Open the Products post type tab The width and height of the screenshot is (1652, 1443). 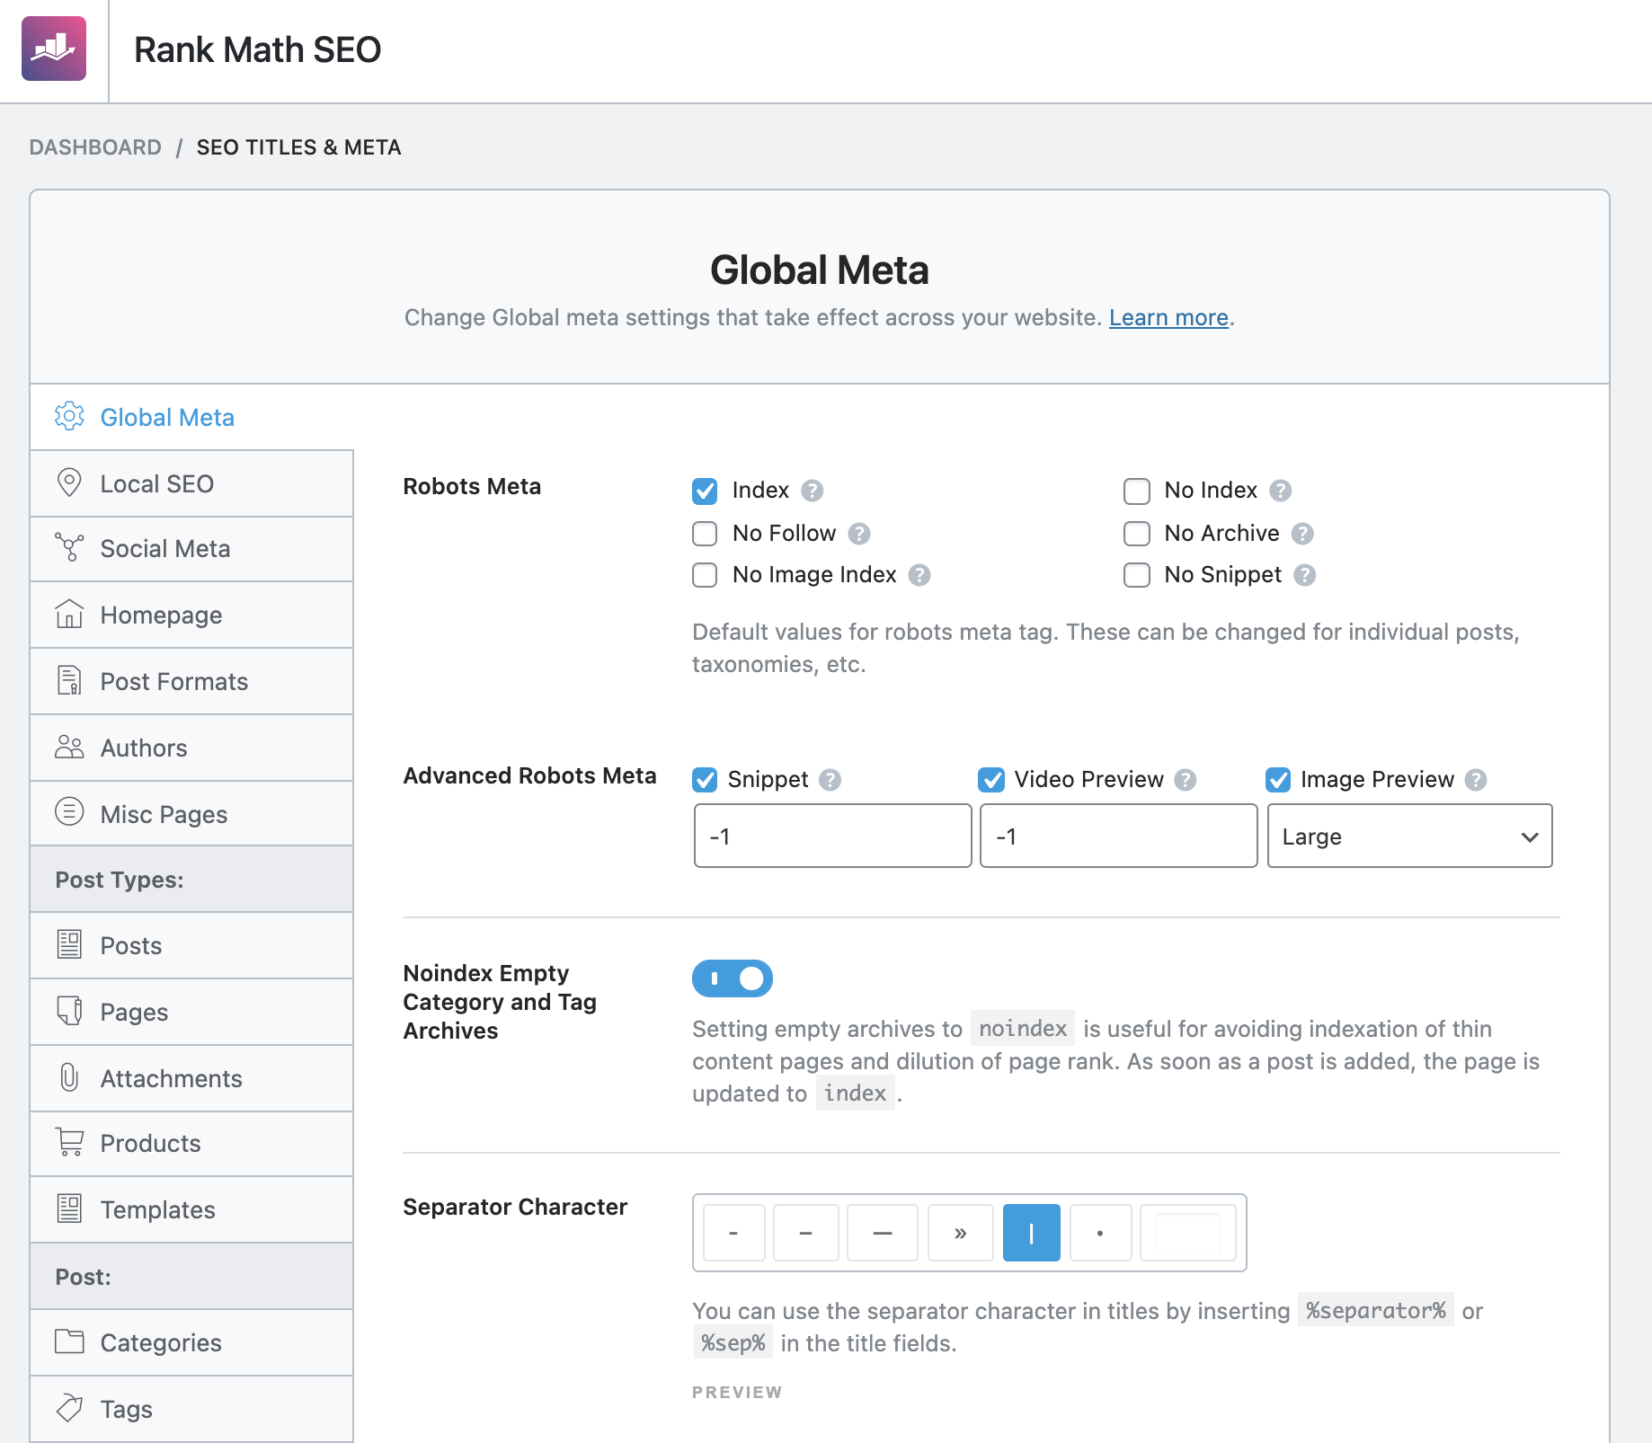click(x=191, y=1143)
